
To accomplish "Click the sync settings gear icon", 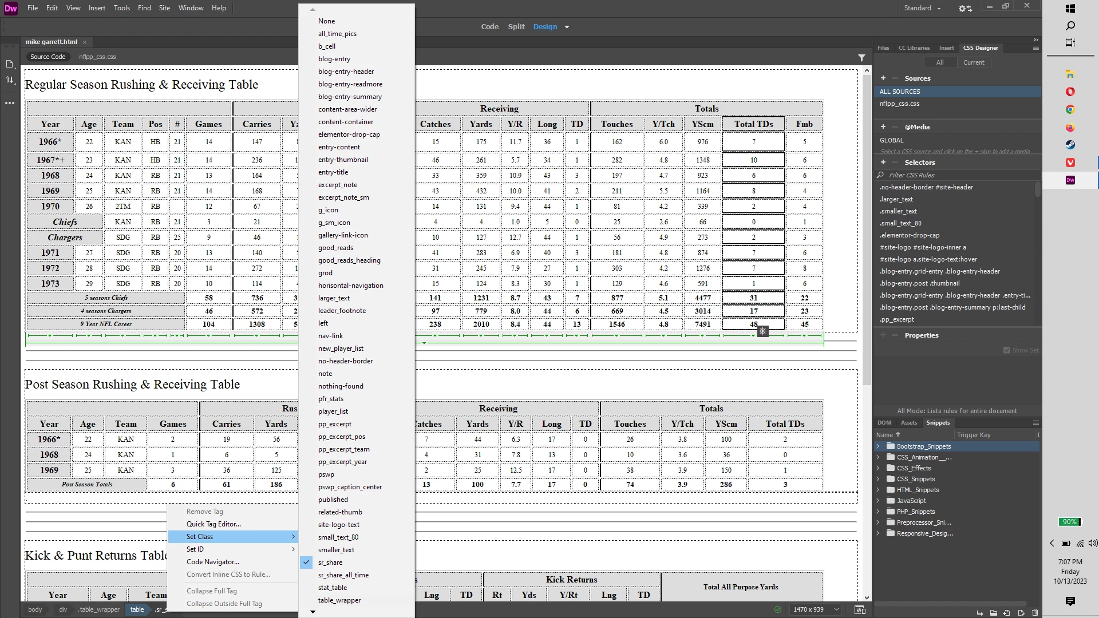I will [x=965, y=9].
